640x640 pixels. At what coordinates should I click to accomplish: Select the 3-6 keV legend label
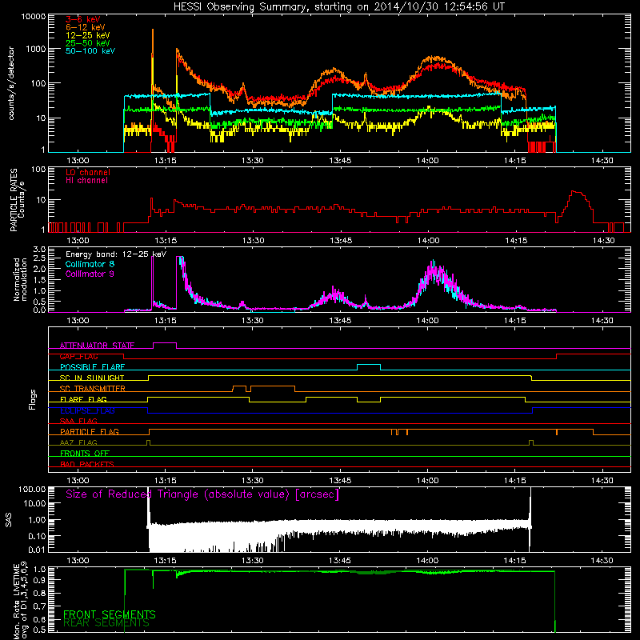coord(83,19)
